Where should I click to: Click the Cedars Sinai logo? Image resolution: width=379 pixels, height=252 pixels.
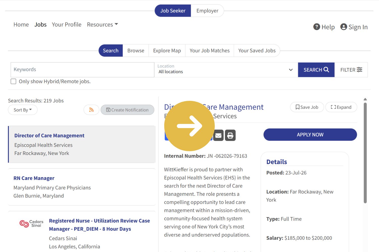31,224
